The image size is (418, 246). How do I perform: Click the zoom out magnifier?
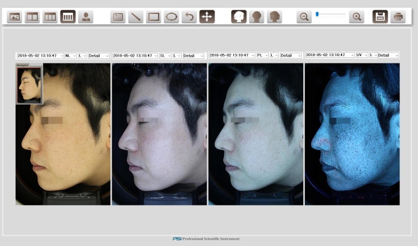click(x=304, y=17)
